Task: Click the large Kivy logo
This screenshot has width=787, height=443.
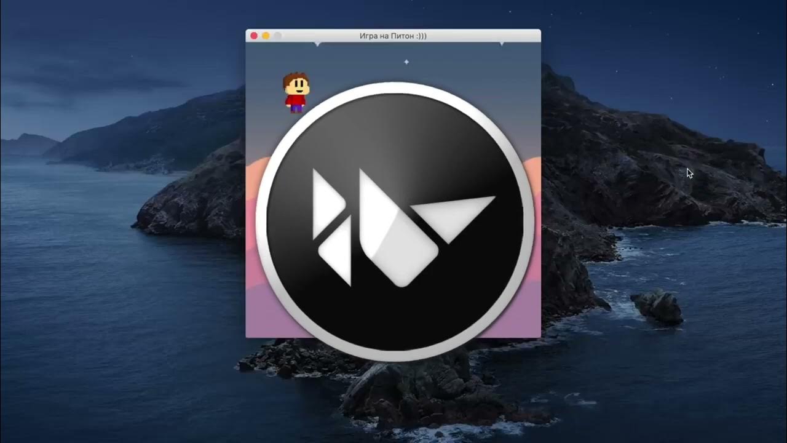Action: (395, 221)
